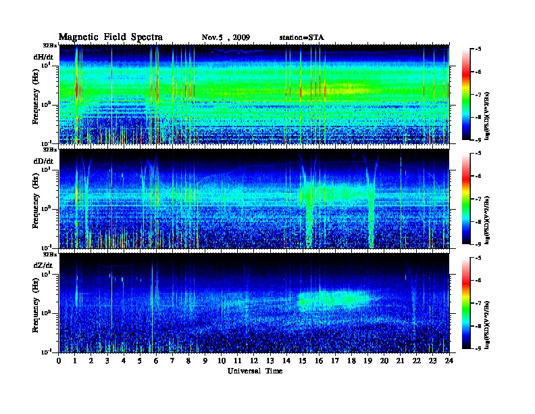Click hour tick label "12" on time axis
This screenshot has width=535, height=414.
(x=254, y=361)
